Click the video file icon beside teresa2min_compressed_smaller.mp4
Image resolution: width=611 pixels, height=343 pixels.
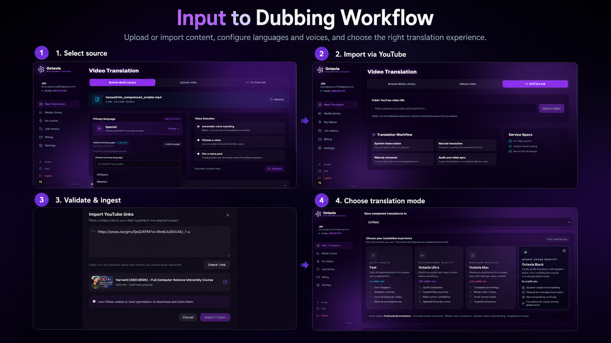click(97, 100)
